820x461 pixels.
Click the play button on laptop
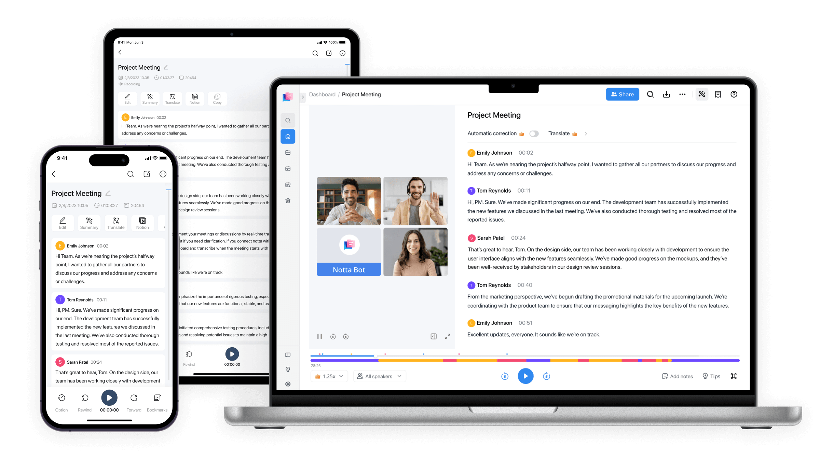click(x=525, y=376)
